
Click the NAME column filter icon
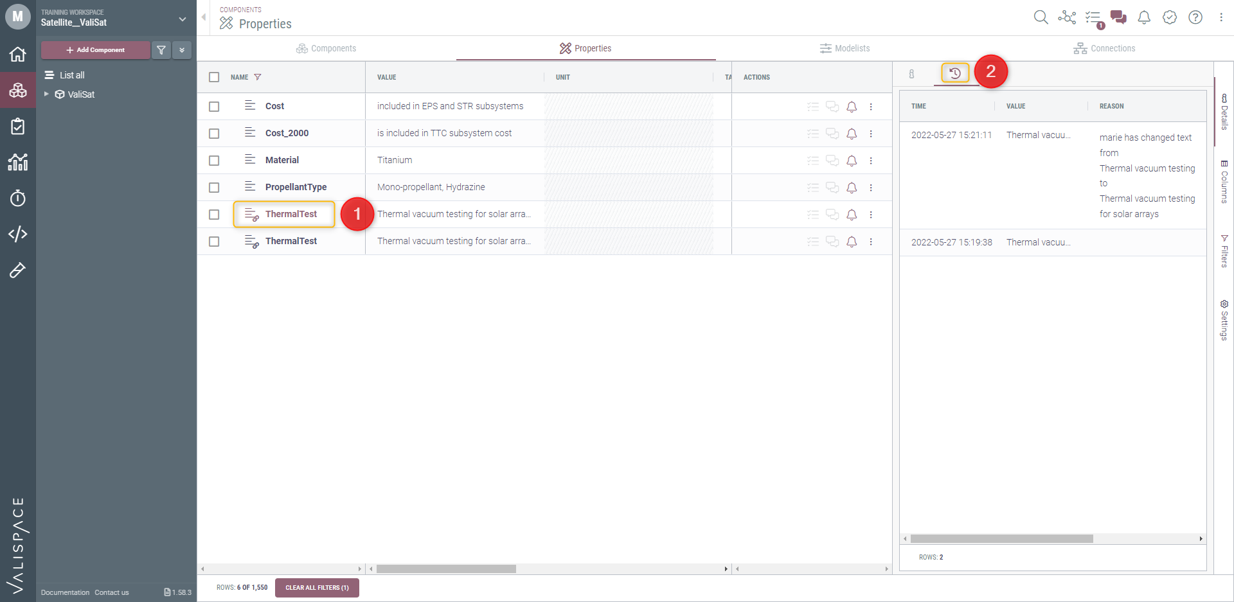click(x=258, y=77)
